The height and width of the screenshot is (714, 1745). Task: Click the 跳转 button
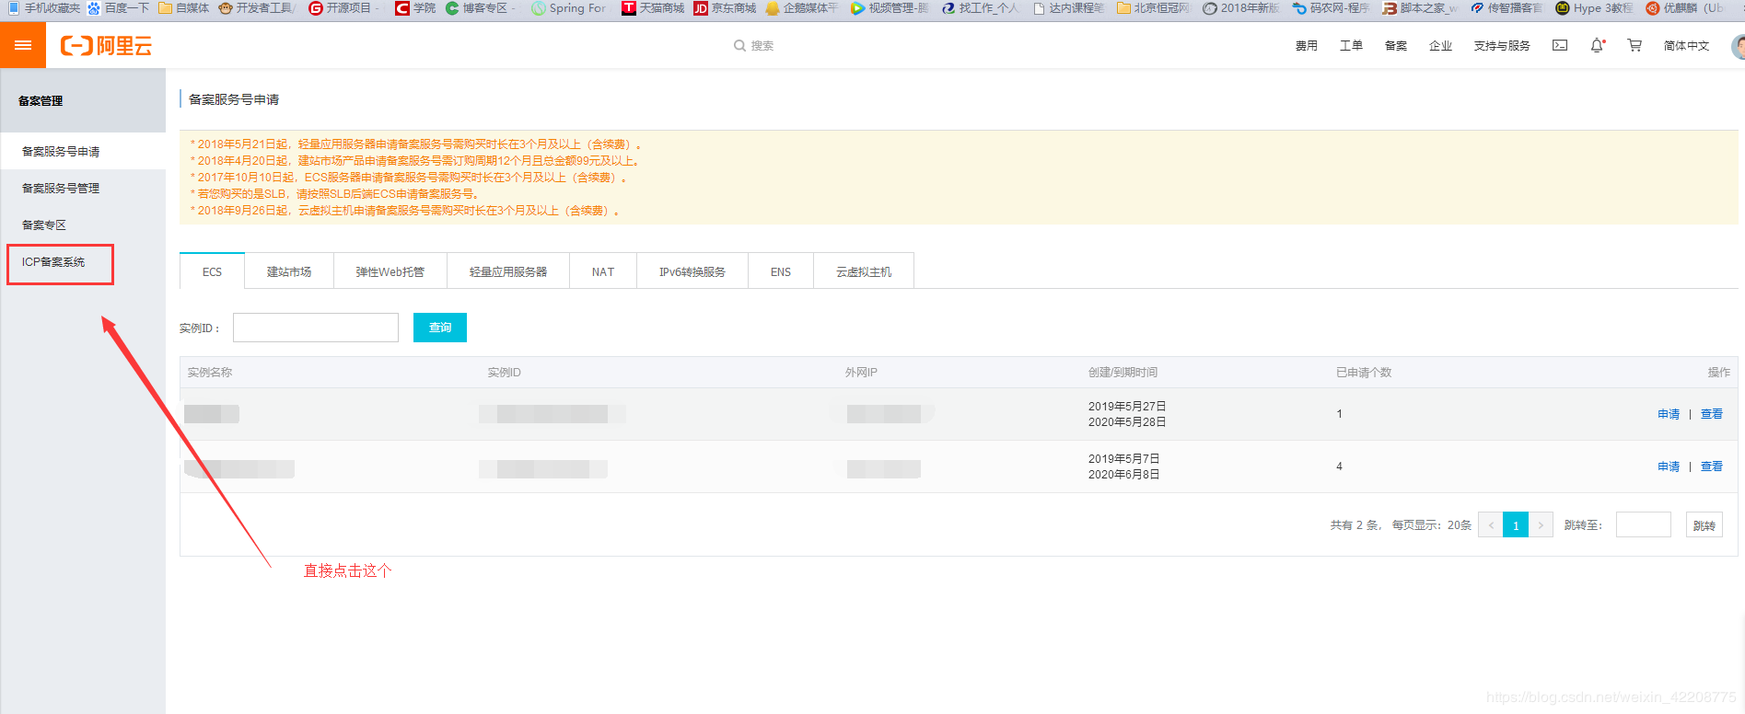(1704, 524)
